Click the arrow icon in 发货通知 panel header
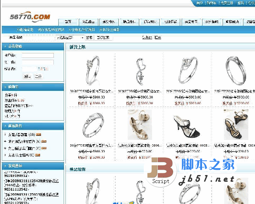 [x=5, y=166]
